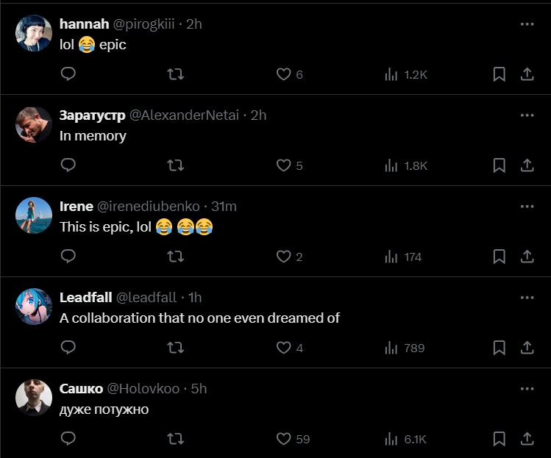Screen dimensions: 551x458
Task: Open view stats showing 6.1K on Сашко's tweet
Action: tap(405, 439)
